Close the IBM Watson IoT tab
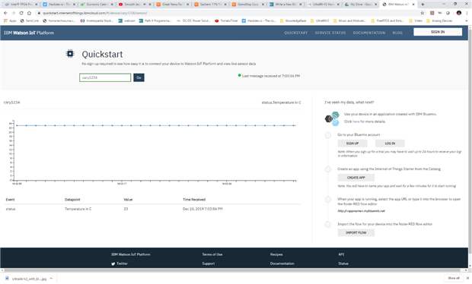Screen dimensions: 472x284 point(413,5)
